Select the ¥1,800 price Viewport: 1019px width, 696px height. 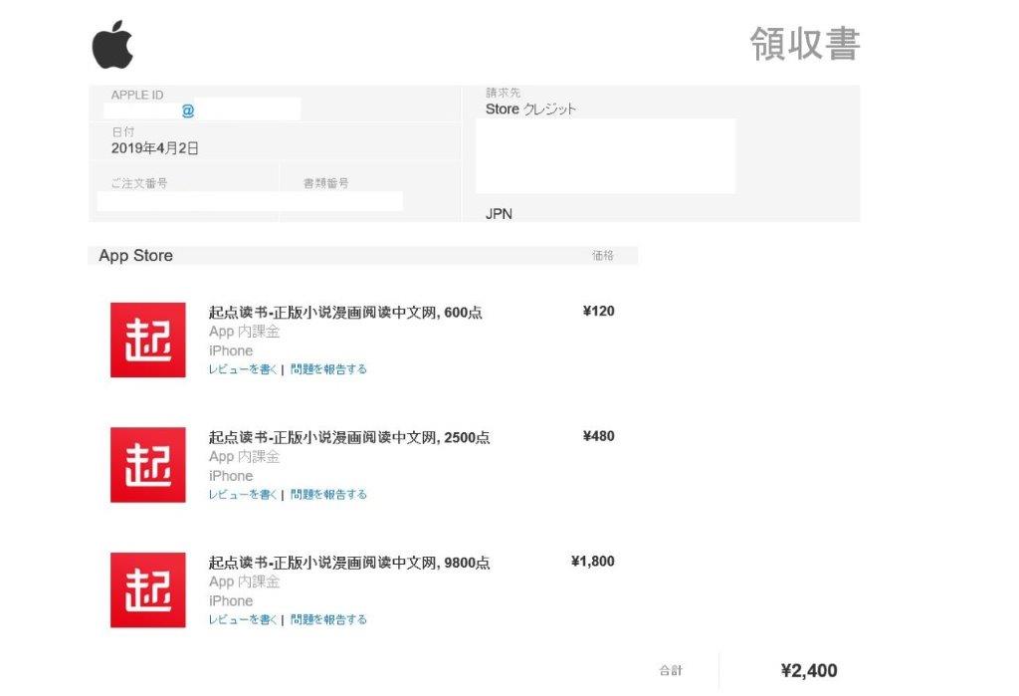[593, 562]
